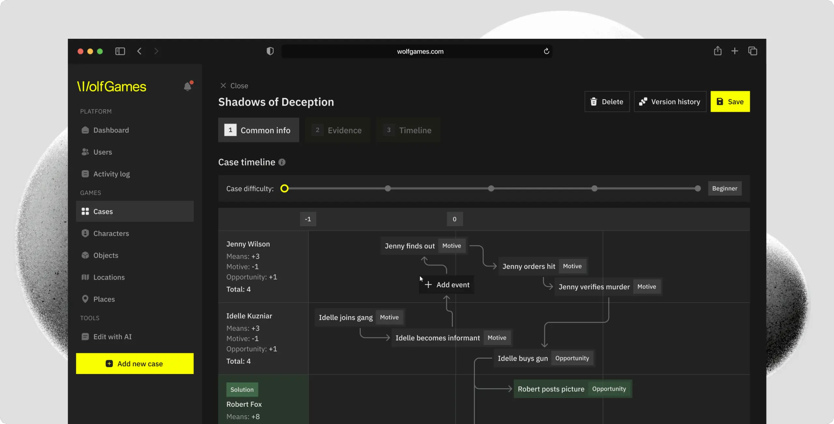Toggle the browser sidebar panel icon
Screen dimensions: 834x424
pyautogui.click(x=120, y=51)
